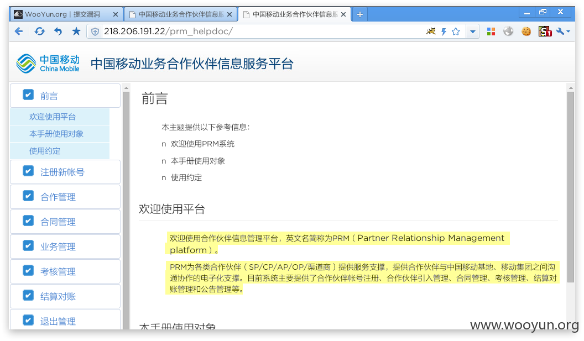The width and height of the screenshot is (584, 341).
Task: Expand the 退出管理 sidebar section
Action: click(65, 319)
